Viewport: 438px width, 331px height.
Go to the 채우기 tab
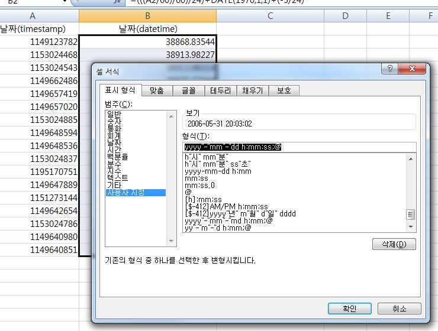253,90
